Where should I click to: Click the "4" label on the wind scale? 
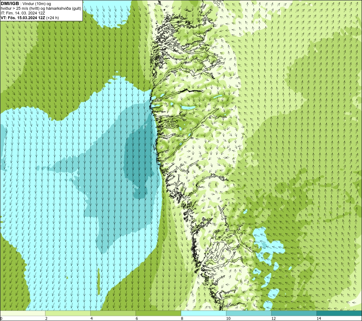tap(92, 318)
